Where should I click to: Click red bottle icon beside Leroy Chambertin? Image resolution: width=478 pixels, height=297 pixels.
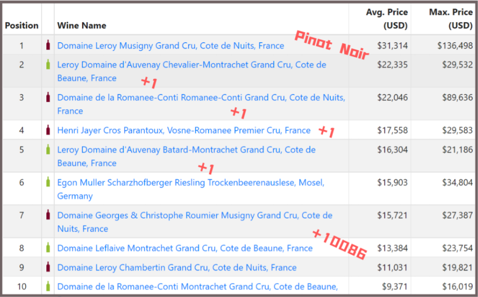48,267
